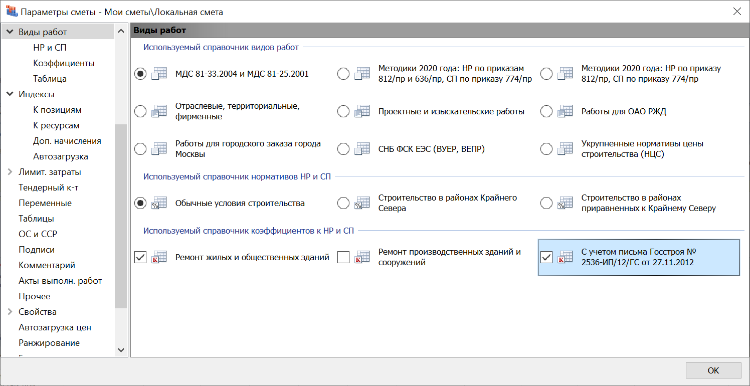
Task: Select the Укрупненные нормативы цены строительства option
Action: tap(546, 149)
